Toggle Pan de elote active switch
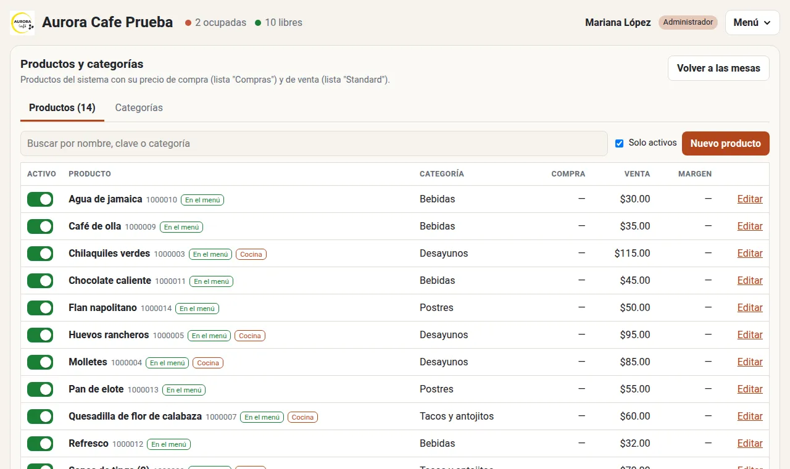The width and height of the screenshot is (790, 469). coord(40,389)
